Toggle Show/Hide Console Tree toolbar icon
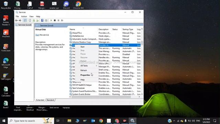This screenshot has height=124, width=220. 25,21
